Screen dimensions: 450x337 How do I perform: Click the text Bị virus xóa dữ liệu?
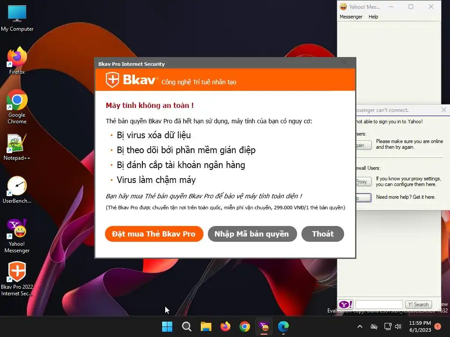pos(154,135)
